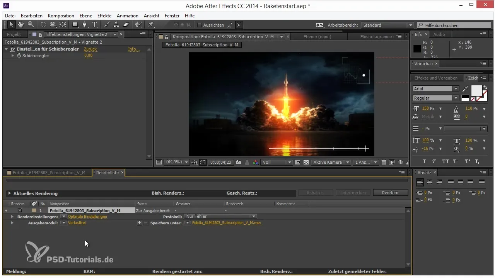Open the Komposition menu
This screenshot has width=495, height=278.
tap(61, 16)
